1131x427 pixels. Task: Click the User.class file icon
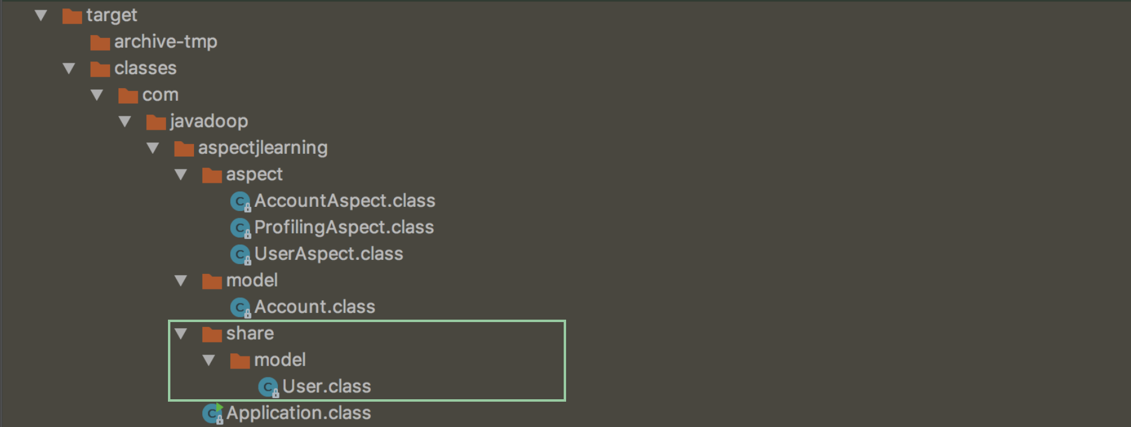[x=268, y=387]
